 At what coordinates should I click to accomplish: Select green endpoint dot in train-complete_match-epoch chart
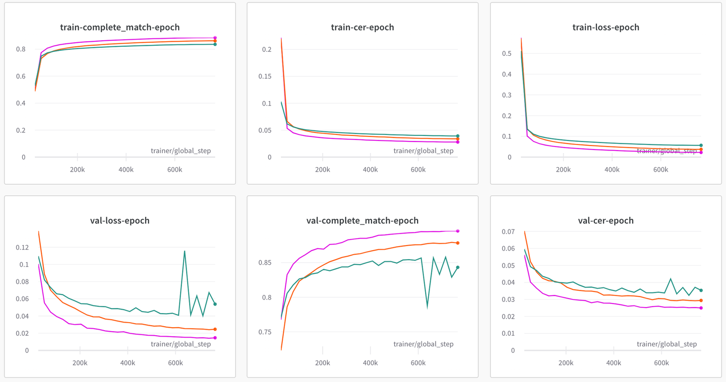point(215,44)
